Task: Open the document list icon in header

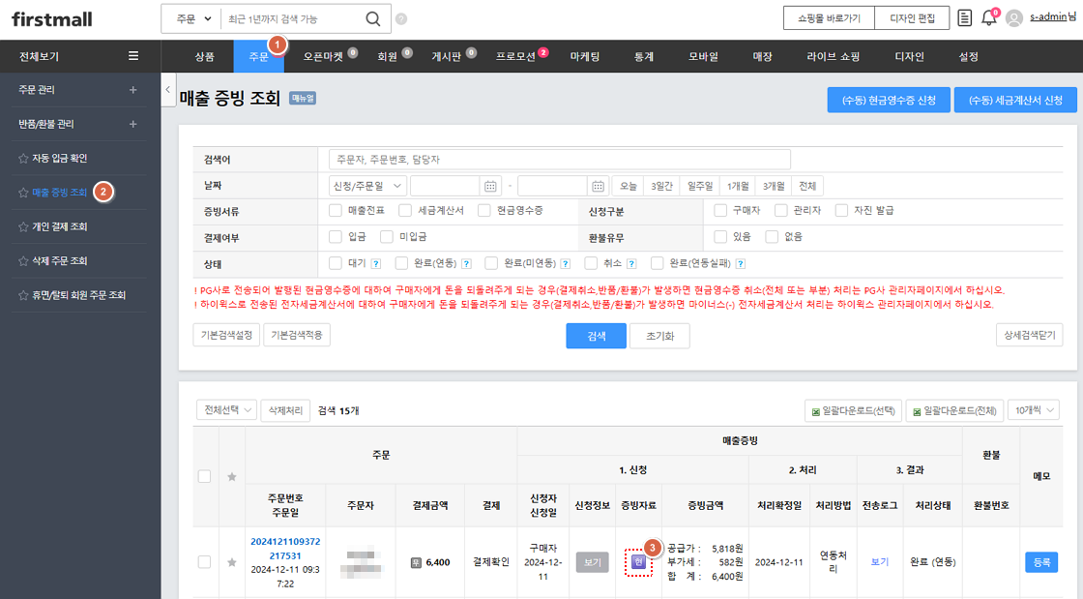Action: (965, 18)
